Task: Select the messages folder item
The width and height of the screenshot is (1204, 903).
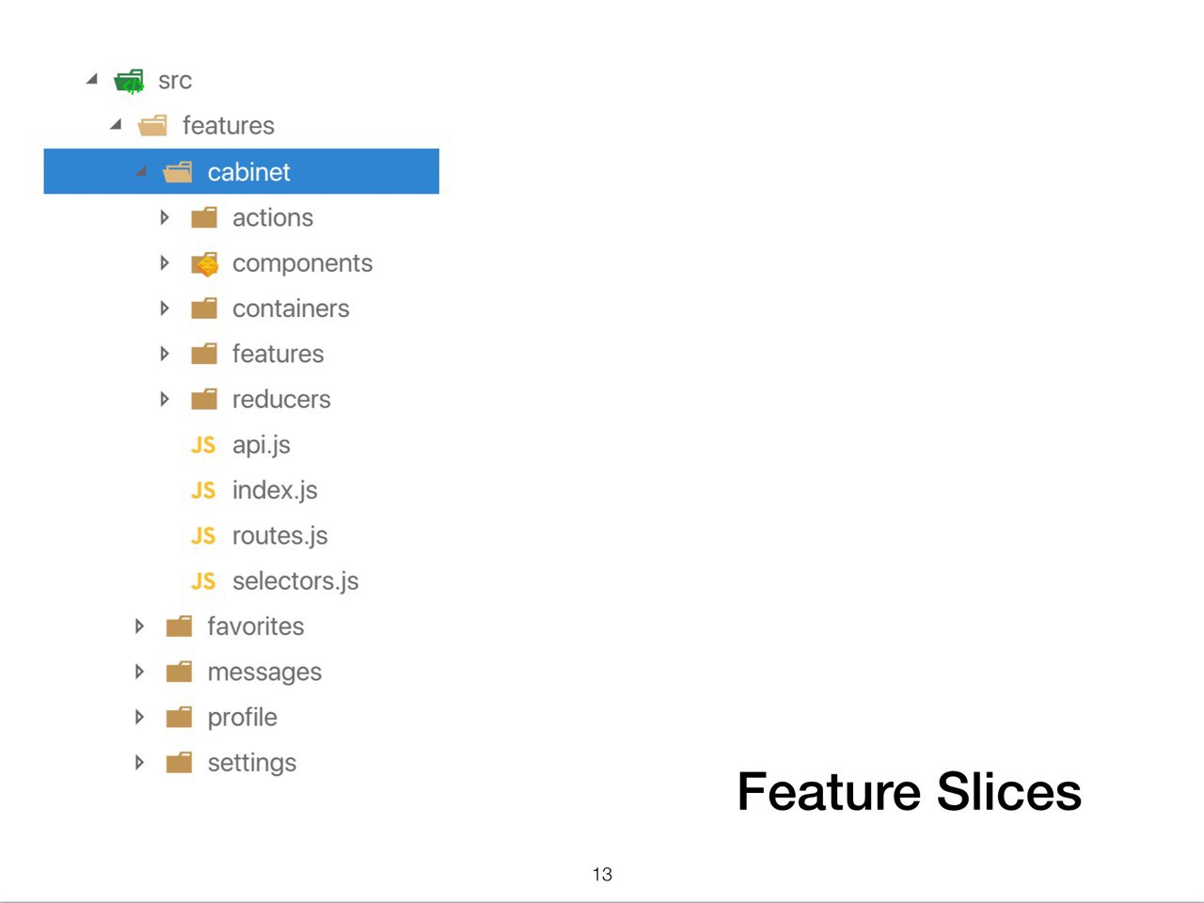Action: pyautogui.click(x=264, y=673)
